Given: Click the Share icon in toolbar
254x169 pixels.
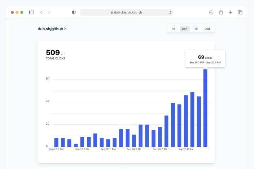Looking at the screenshot, I should (221, 12).
